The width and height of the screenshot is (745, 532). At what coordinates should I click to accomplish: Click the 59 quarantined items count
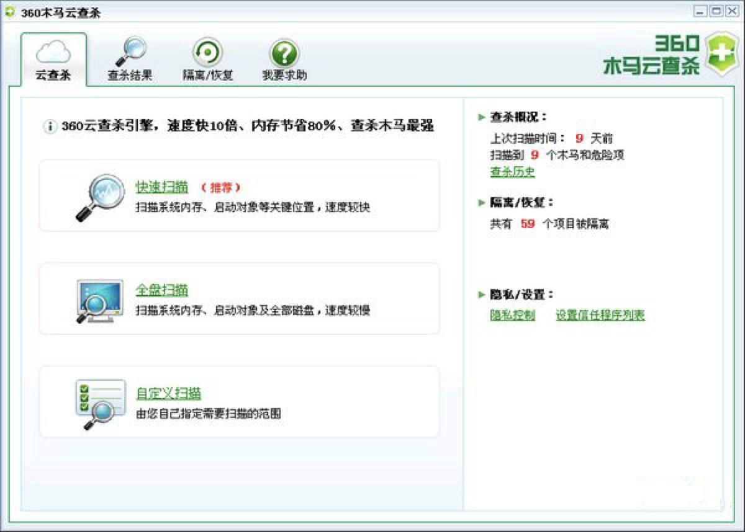pyautogui.click(x=528, y=224)
